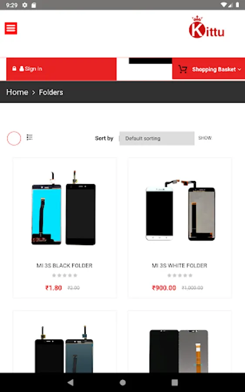
Task: Click the lock icon beside Sign in
Action: pos(14,68)
